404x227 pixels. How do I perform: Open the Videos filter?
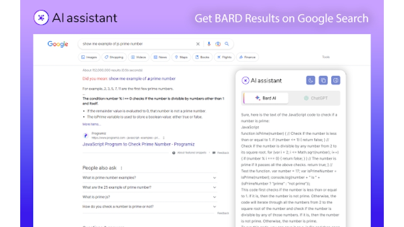coord(139,57)
